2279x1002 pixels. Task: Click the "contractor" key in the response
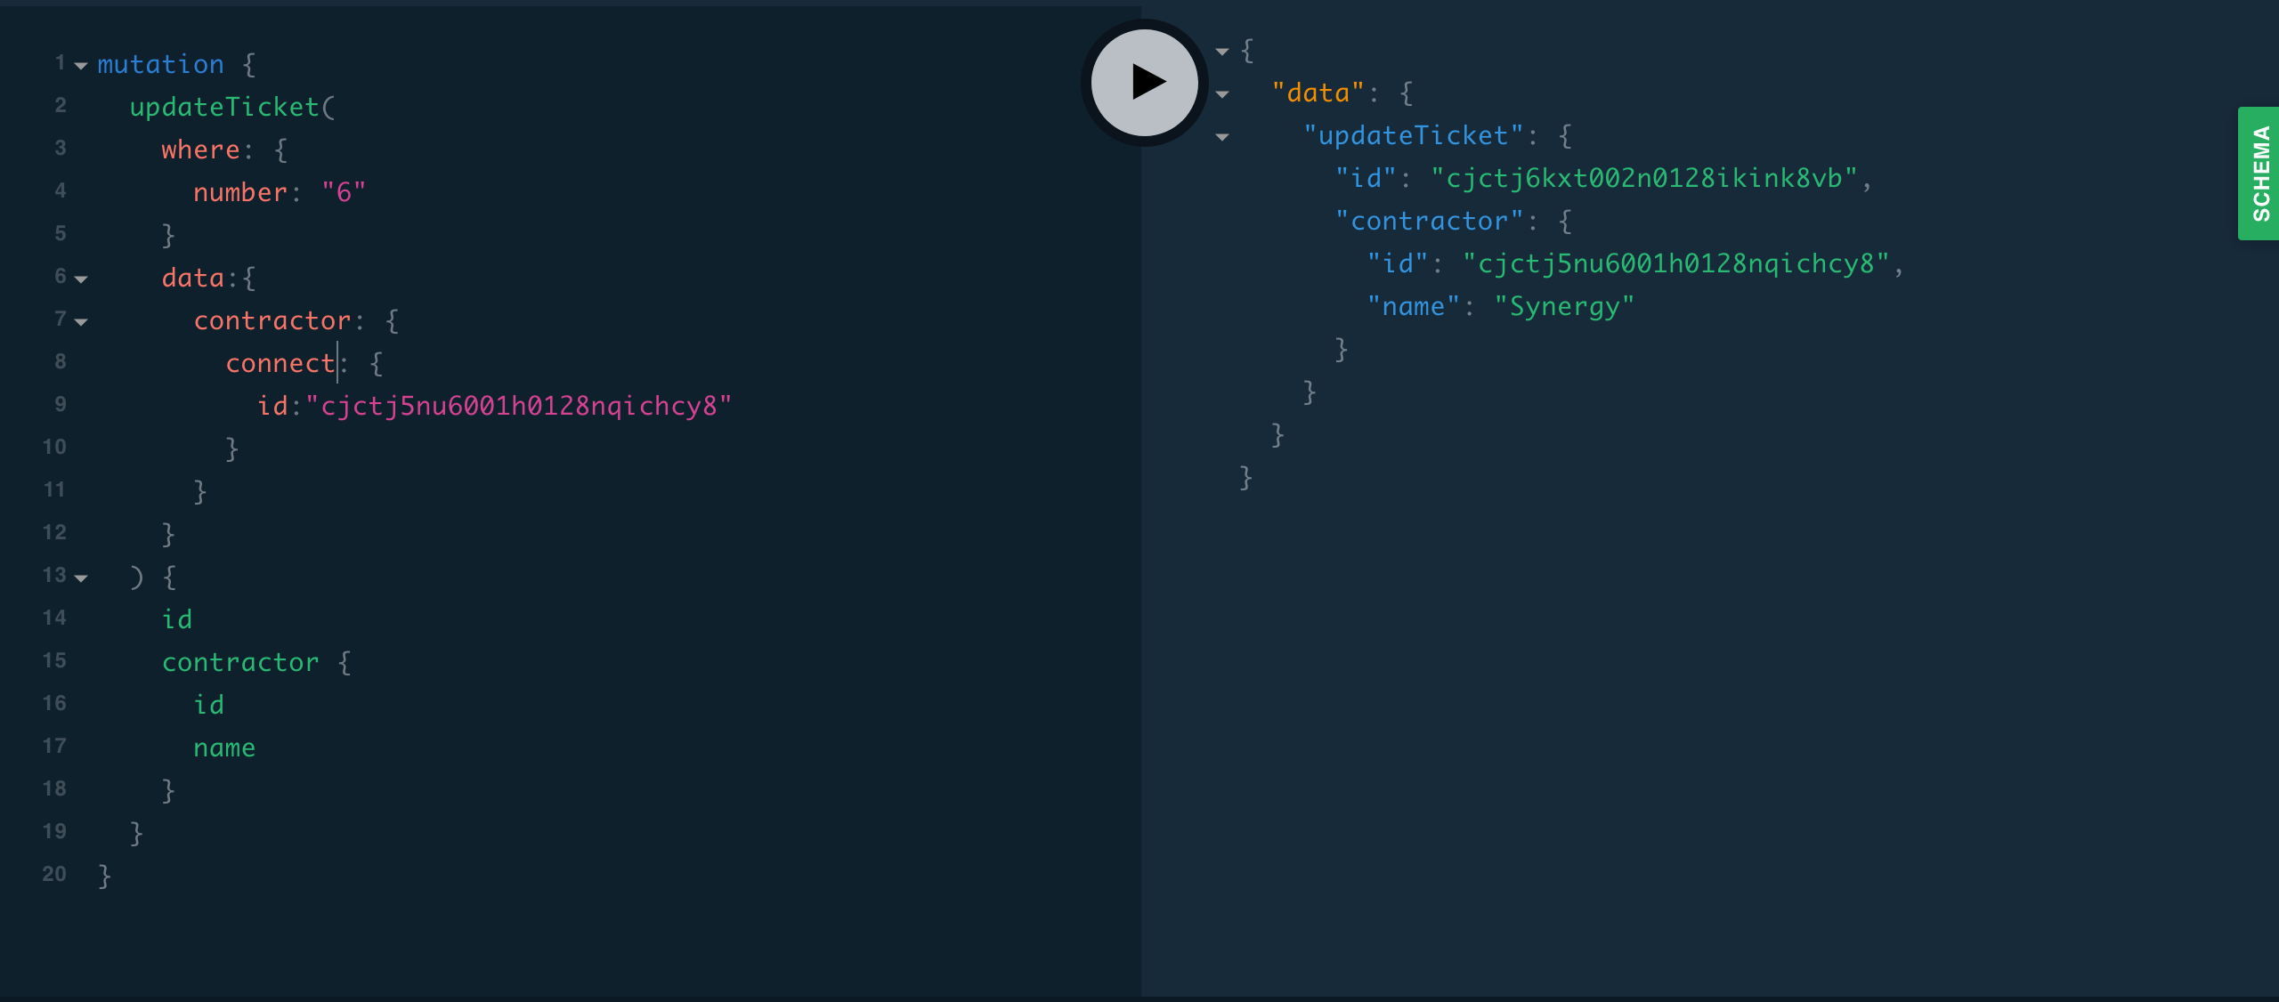(1430, 222)
